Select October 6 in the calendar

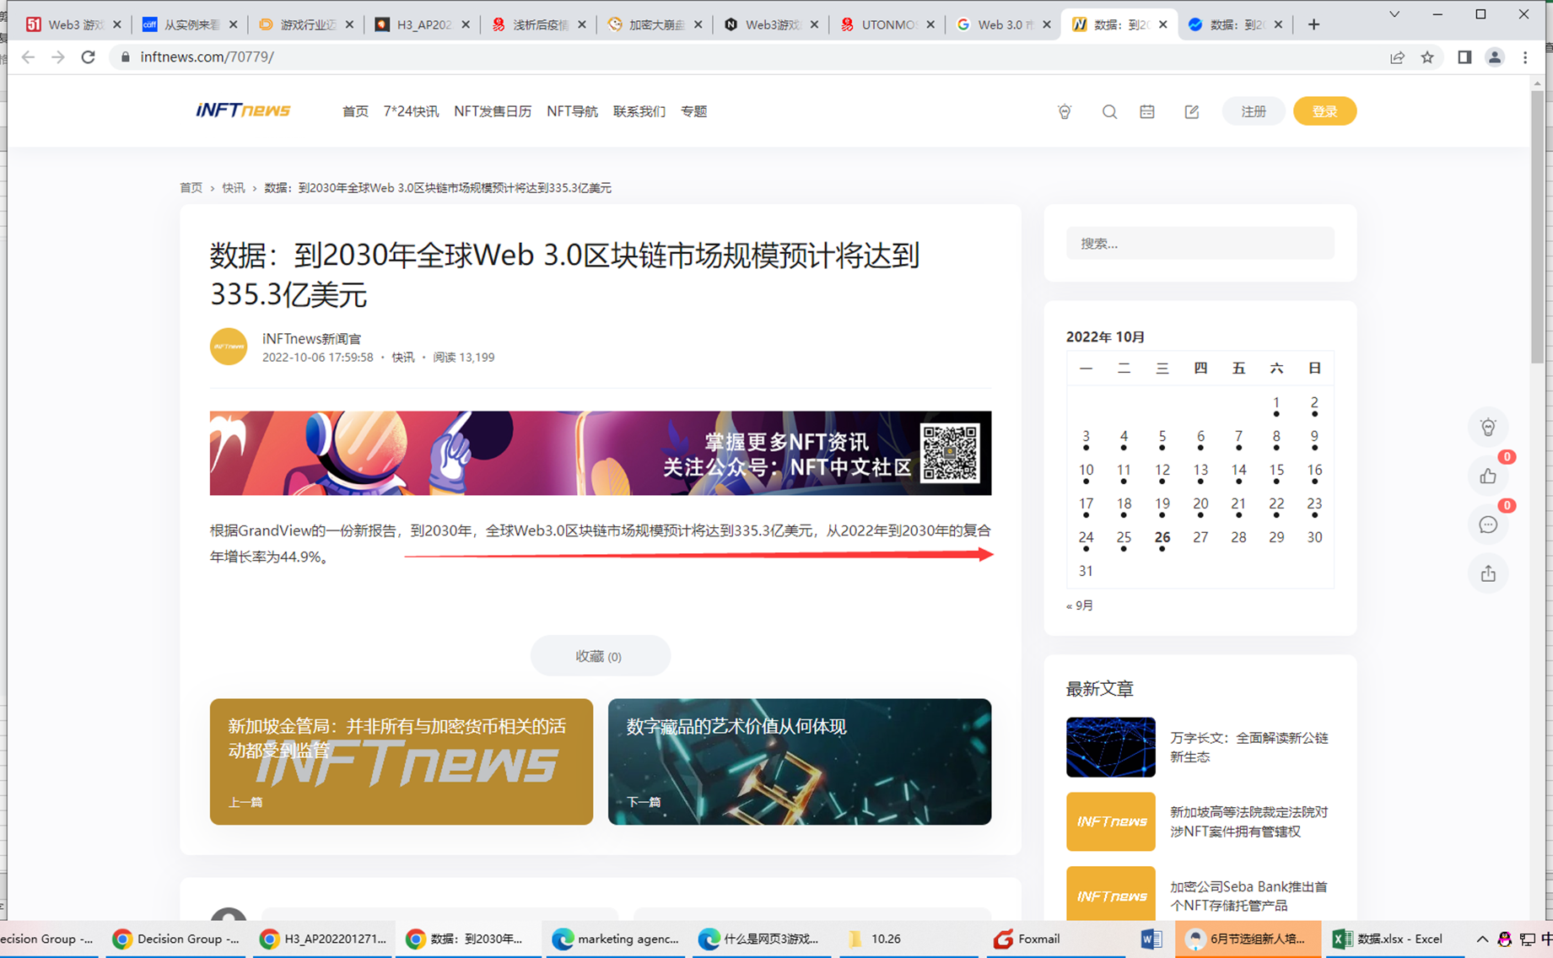click(1200, 436)
